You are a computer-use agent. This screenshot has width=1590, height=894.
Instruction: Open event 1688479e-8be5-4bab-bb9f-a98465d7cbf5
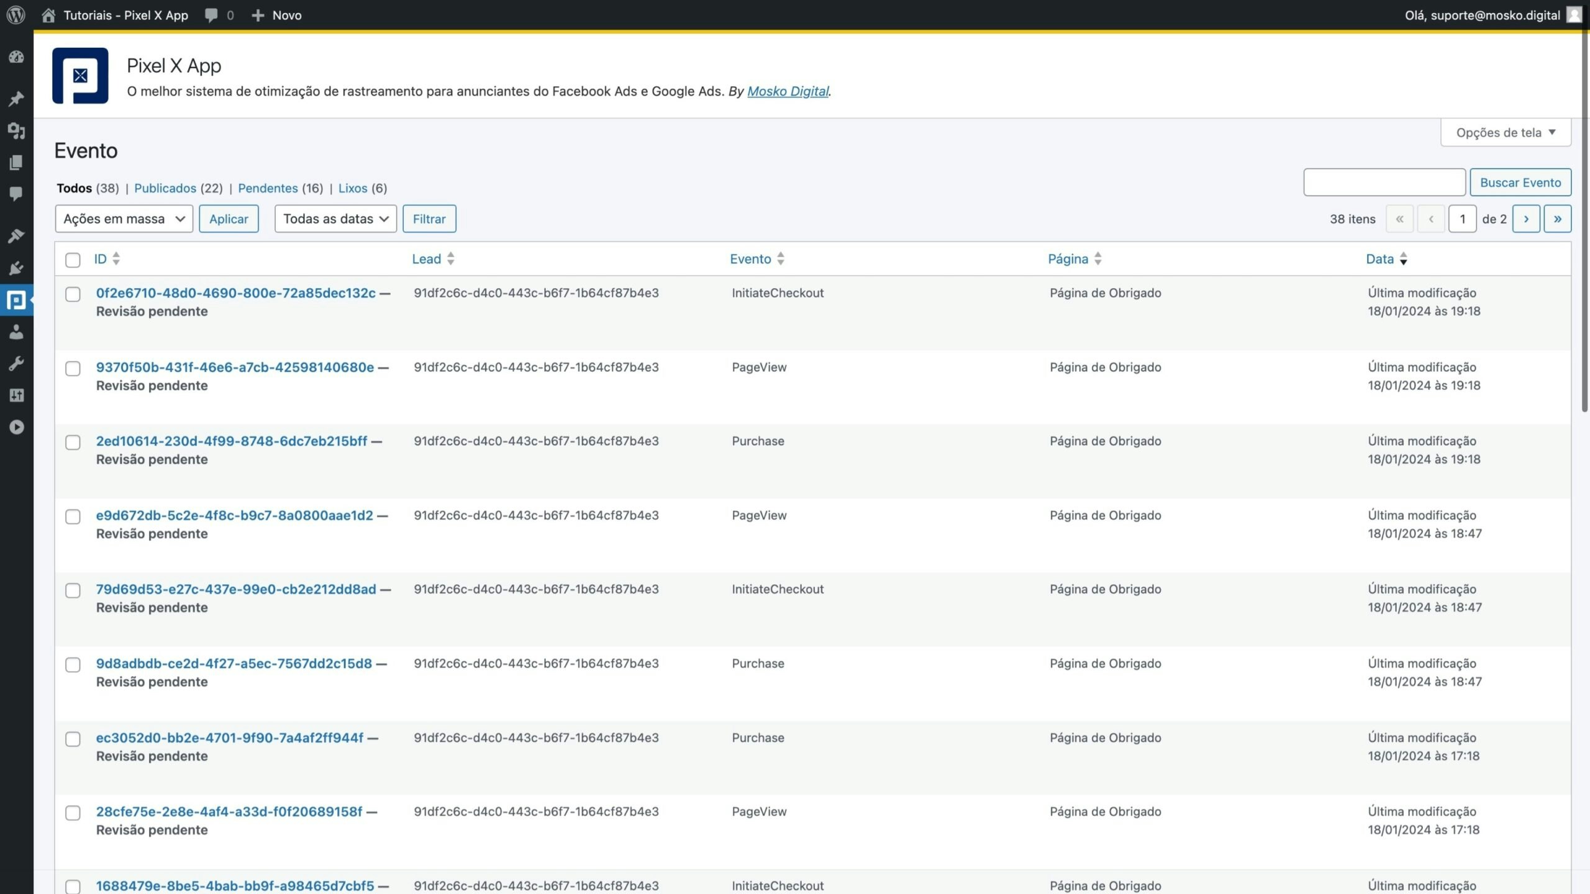(x=235, y=886)
